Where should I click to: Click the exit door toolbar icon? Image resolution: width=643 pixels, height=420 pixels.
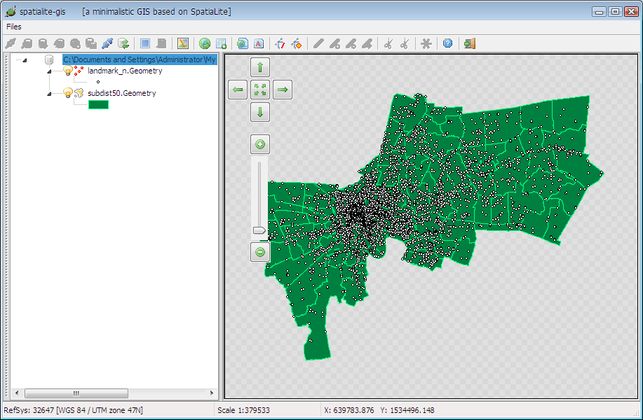(x=470, y=43)
